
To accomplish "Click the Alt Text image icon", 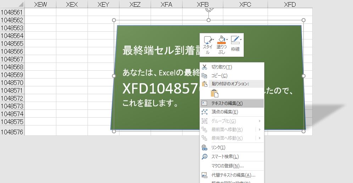I will pyautogui.click(x=204, y=175).
